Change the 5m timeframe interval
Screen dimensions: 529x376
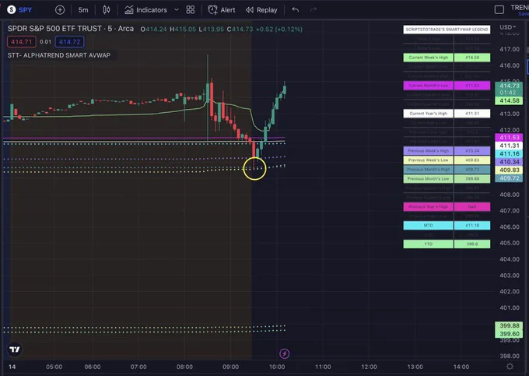83,10
